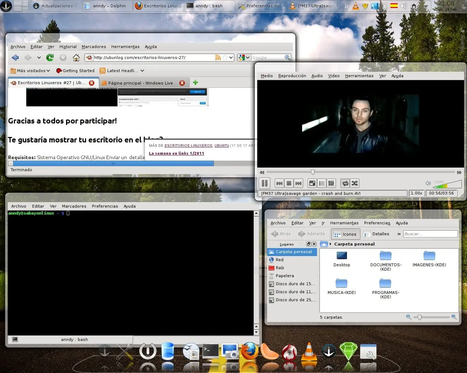The height and width of the screenshot is (373, 467).
Task: Stop VLC playback
Action: pyautogui.click(x=289, y=183)
